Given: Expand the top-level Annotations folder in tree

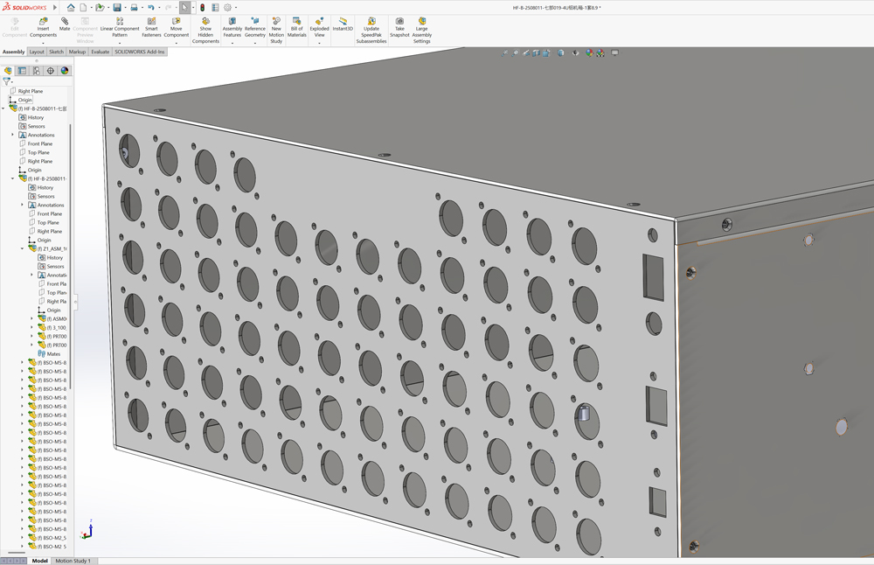Looking at the screenshot, I should [13, 135].
